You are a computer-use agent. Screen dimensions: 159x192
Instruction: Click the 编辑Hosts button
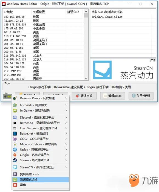coord(113,96)
